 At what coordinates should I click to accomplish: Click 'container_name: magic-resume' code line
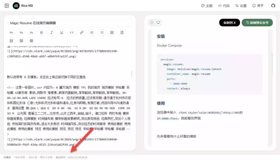[188, 74]
